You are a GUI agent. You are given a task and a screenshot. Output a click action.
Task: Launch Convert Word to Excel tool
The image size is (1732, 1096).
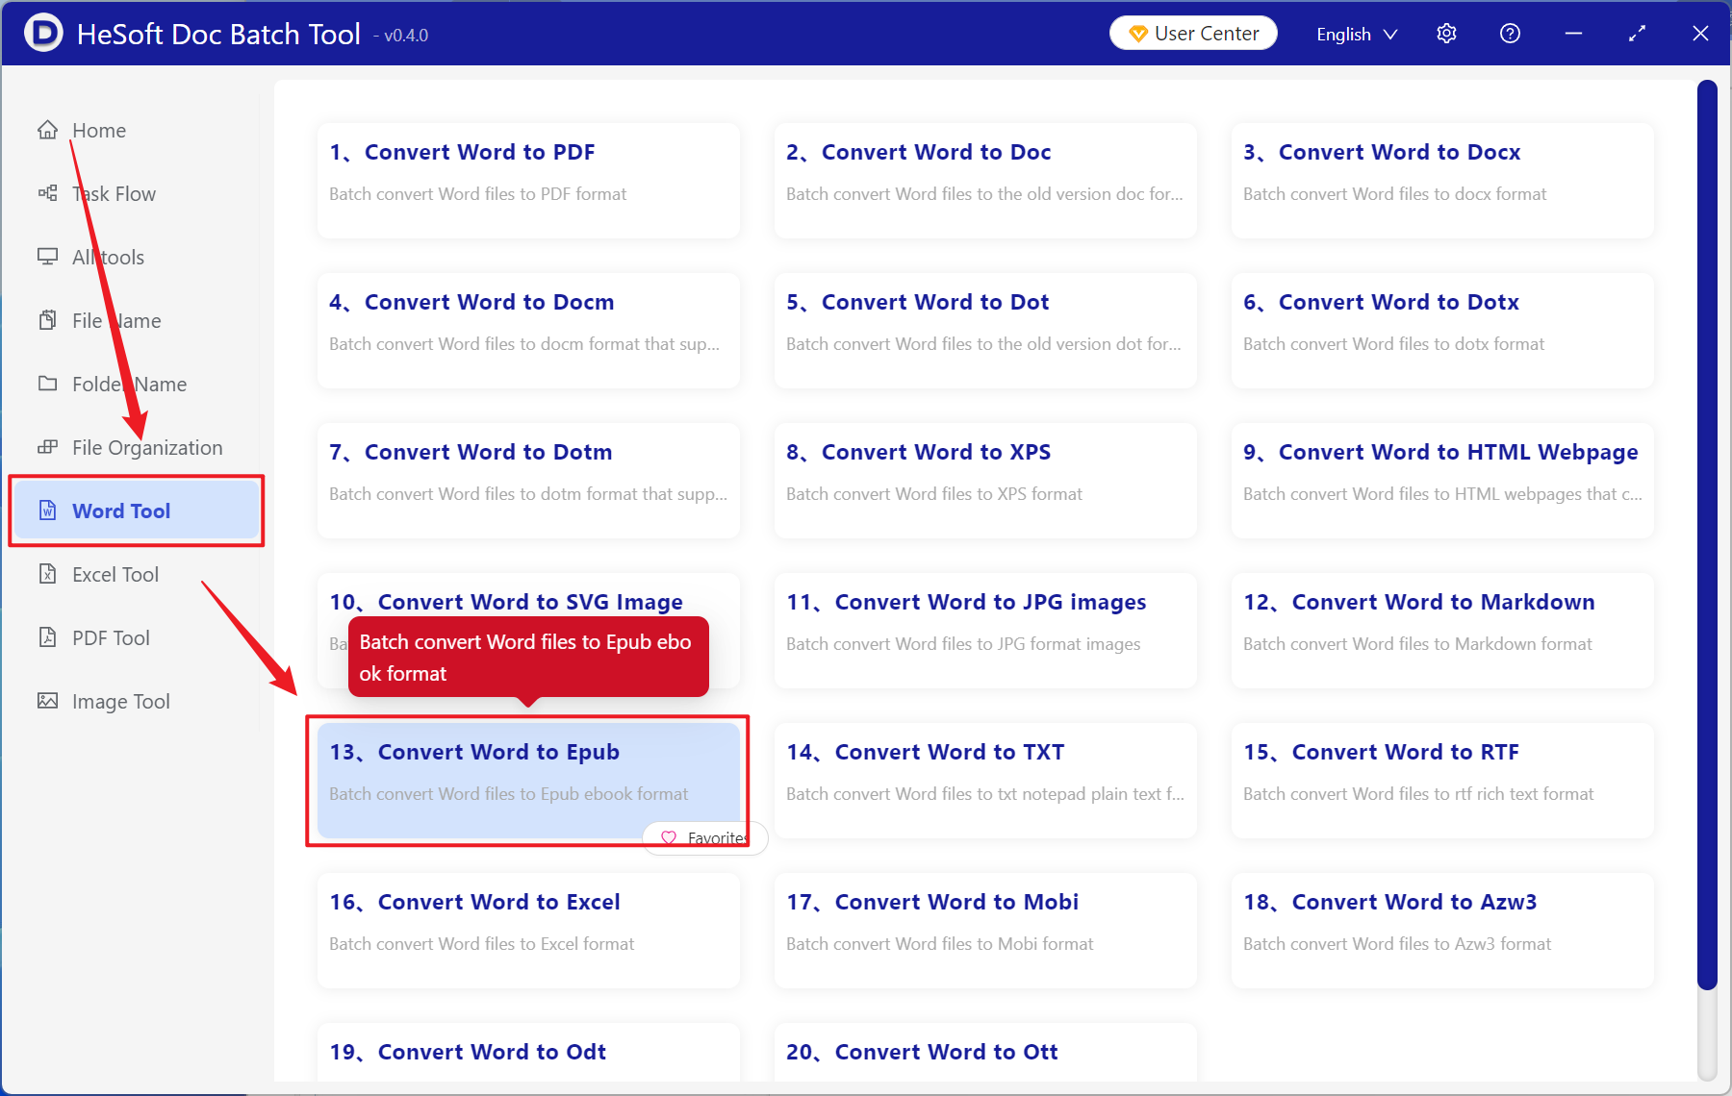click(x=528, y=931)
